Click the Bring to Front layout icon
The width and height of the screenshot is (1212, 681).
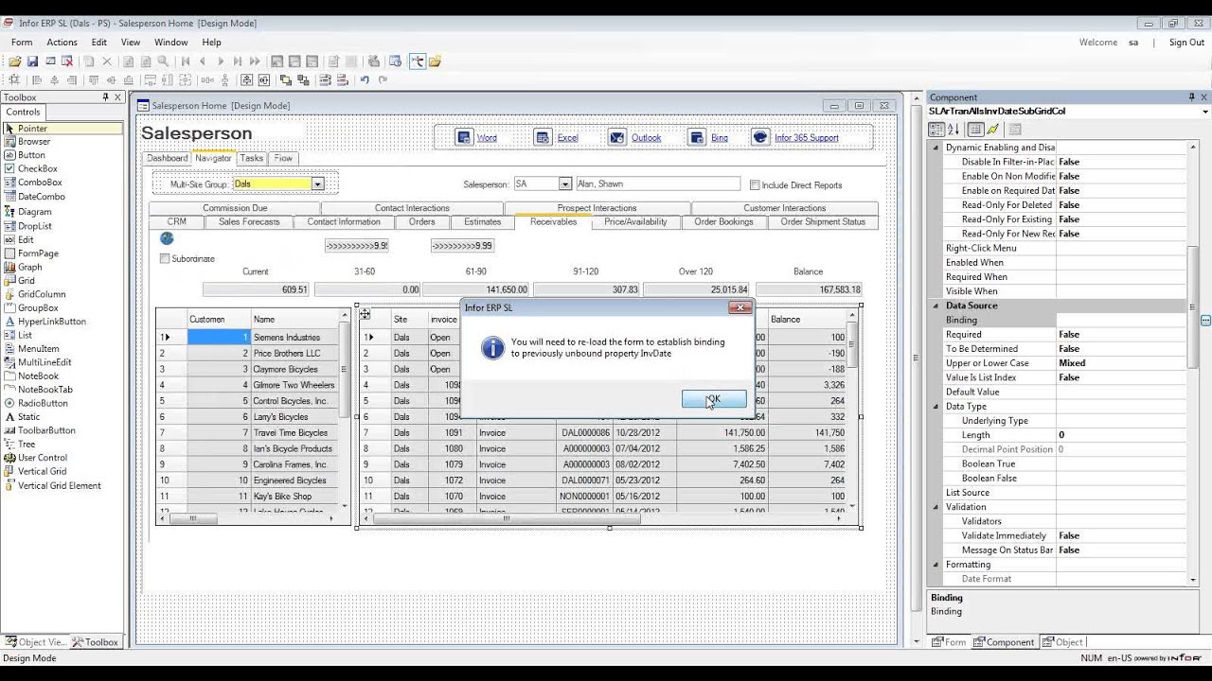[285, 80]
